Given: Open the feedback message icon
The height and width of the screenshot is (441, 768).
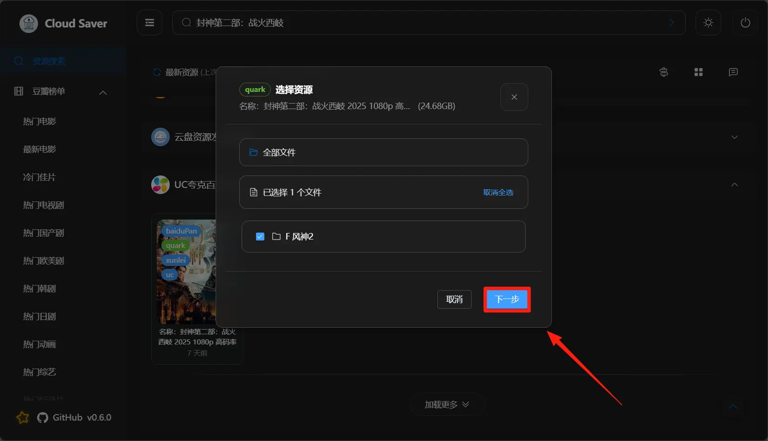Looking at the screenshot, I should pyautogui.click(x=733, y=72).
